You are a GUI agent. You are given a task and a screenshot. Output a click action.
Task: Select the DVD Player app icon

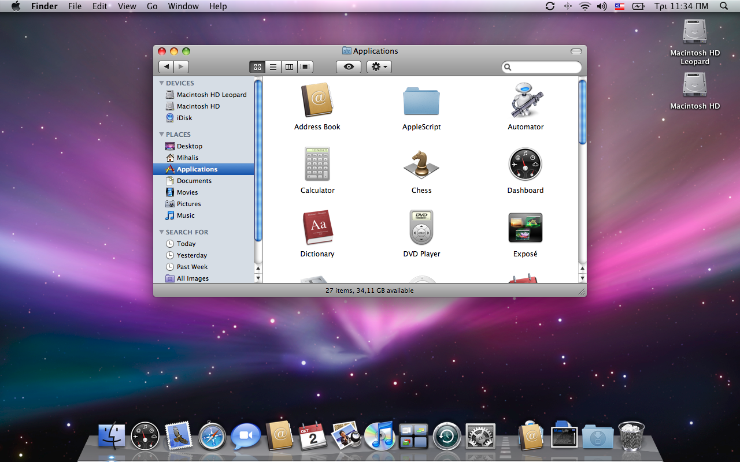point(421,228)
